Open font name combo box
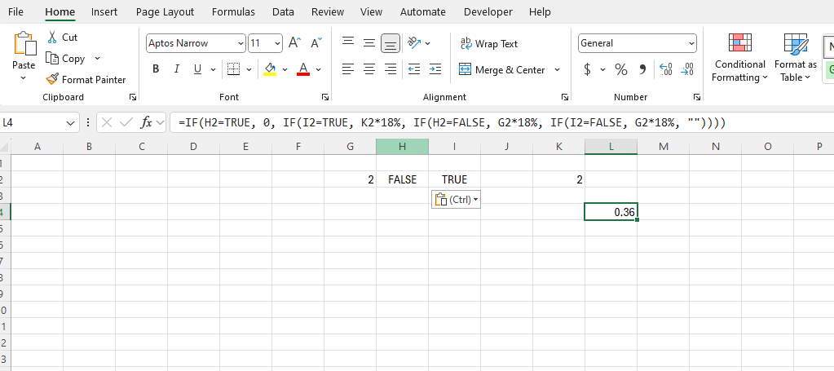Viewport: 834px width, 371px height. click(196, 44)
